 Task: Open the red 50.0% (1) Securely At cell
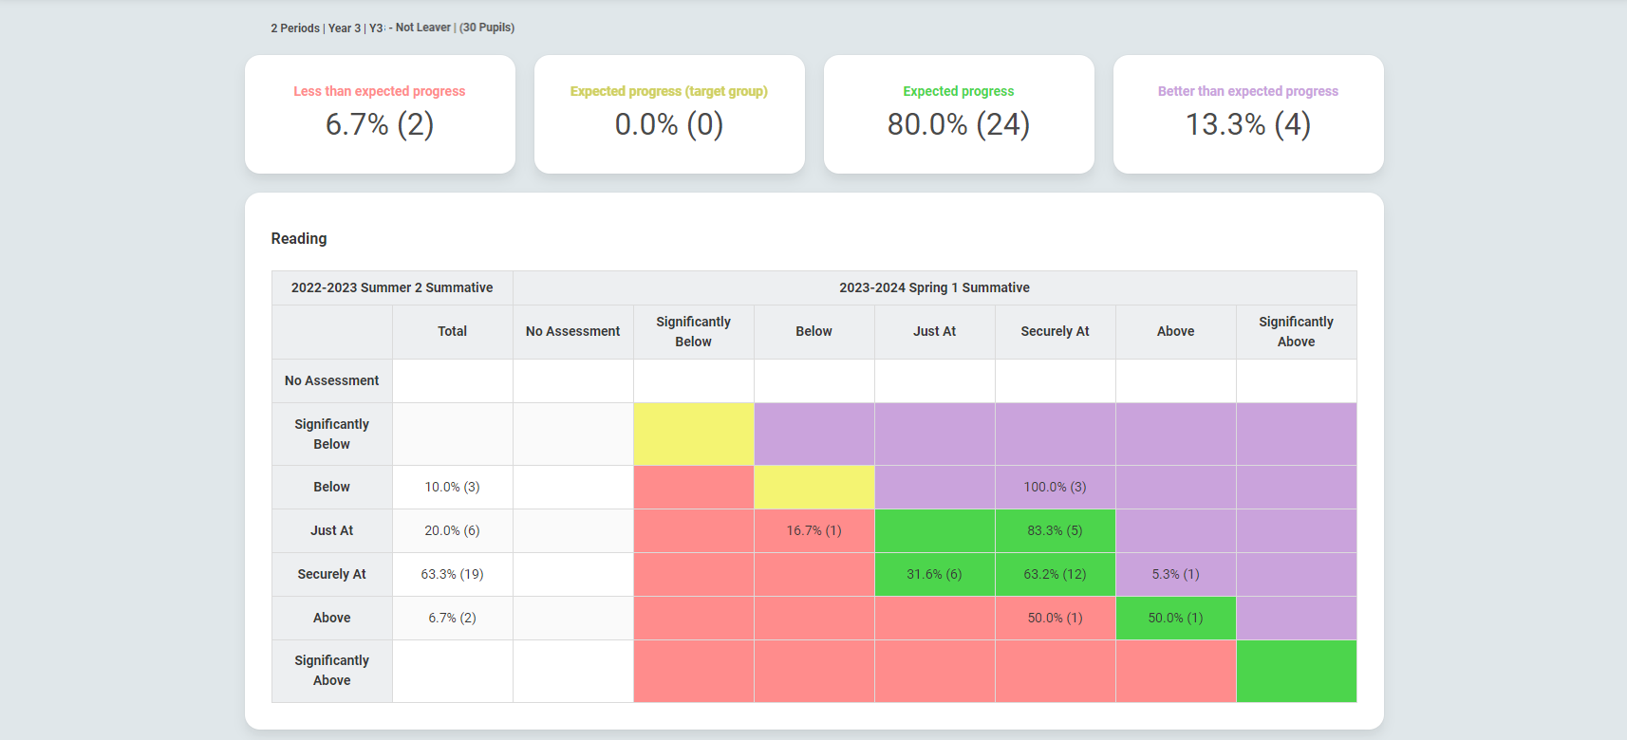pyautogui.click(x=1055, y=618)
